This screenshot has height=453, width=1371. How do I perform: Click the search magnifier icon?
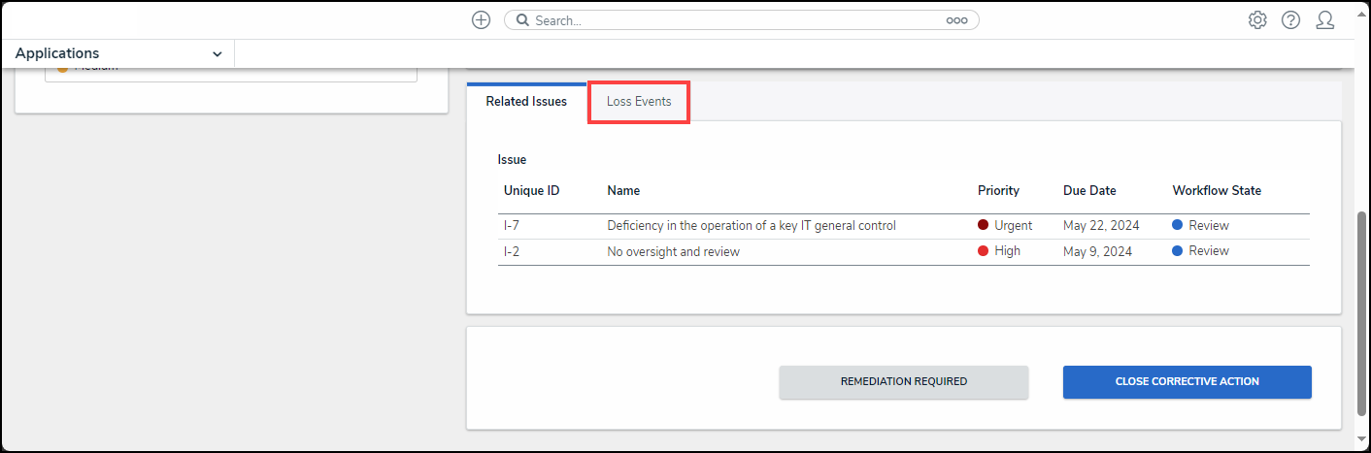click(x=522, y=20)
